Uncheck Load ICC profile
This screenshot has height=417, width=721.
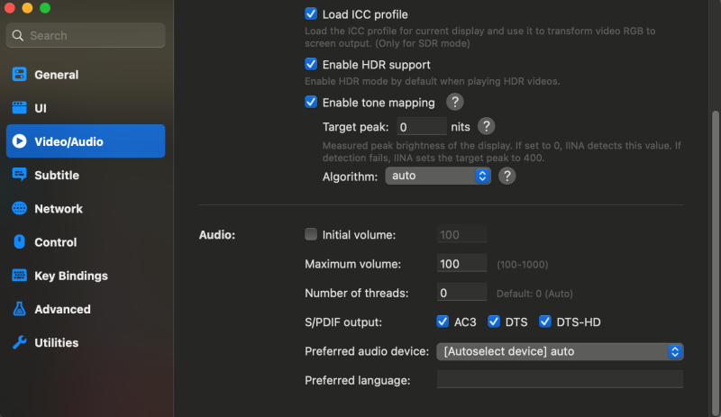311,14
